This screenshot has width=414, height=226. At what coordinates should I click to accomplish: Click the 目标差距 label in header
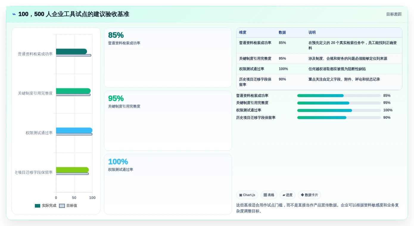click(x=394, y=14)
